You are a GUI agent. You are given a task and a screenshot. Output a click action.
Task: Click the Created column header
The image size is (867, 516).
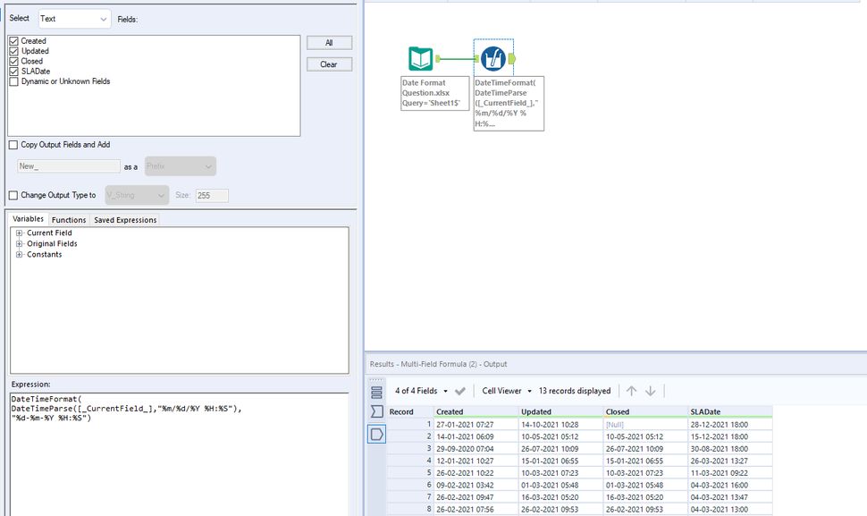(x=476, y=412)
